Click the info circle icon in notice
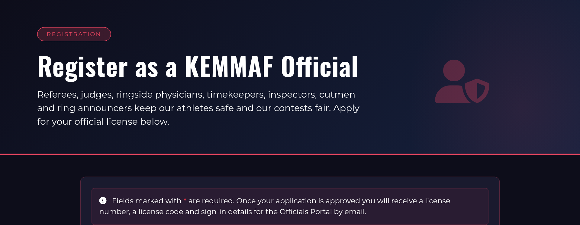580x225 pixels. click(x=103, y=201)
